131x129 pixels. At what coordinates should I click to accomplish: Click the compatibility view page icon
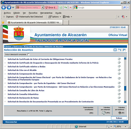61,8
